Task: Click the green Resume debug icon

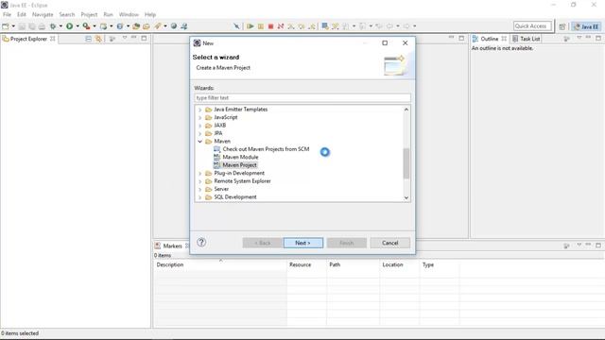Action: coord(251,26)
